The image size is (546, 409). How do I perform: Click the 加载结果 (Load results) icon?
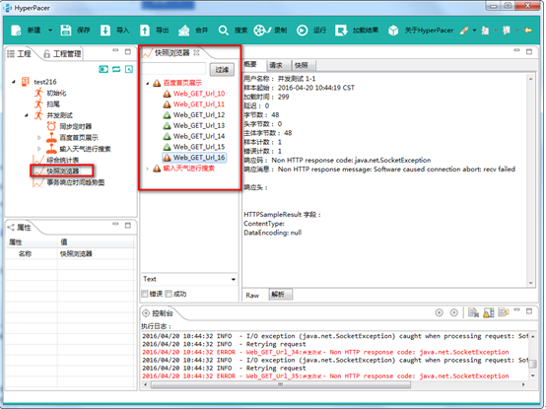pyautogui.click(x=341, y=31)
